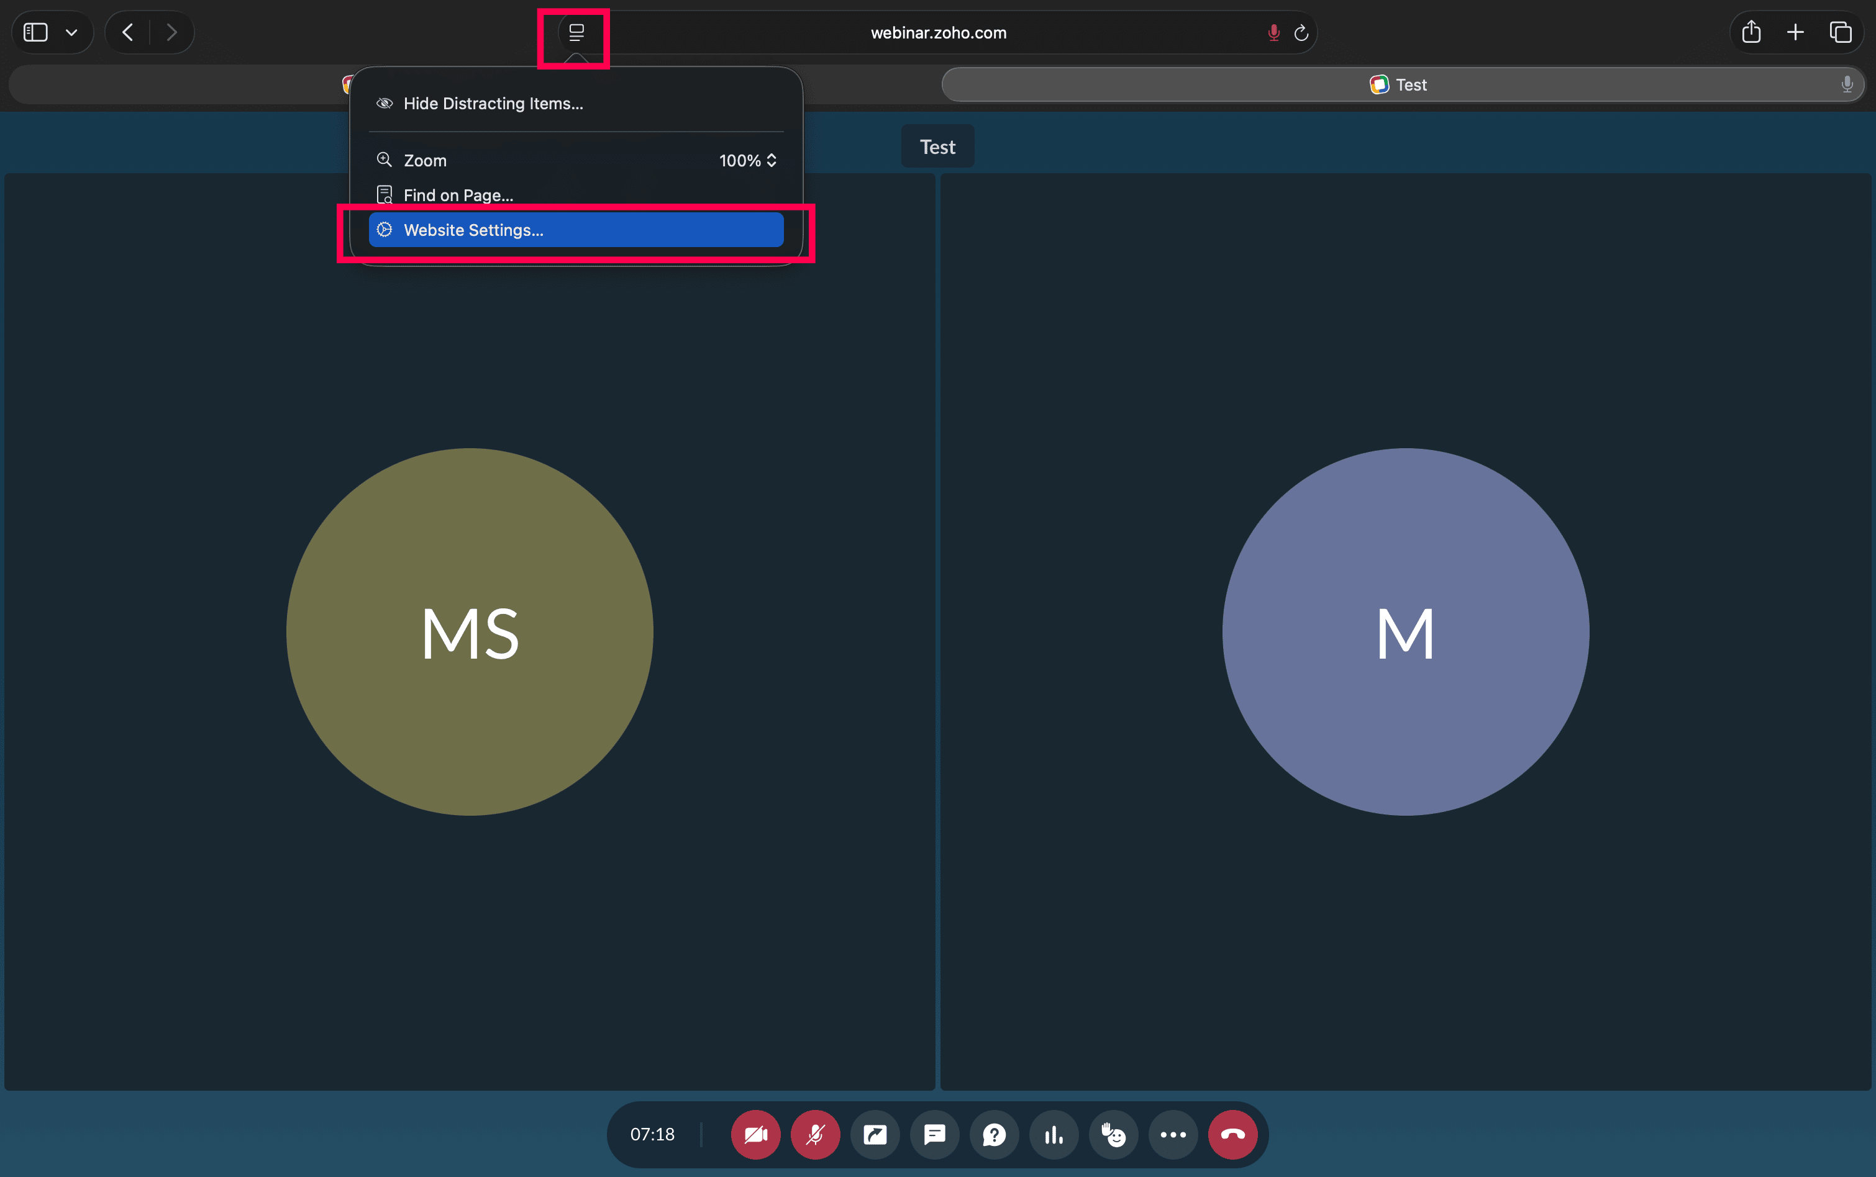Reload the webinar page
Image resolution: width=1876 pixels, height=1177 pixels.
tap(1301, 33)
